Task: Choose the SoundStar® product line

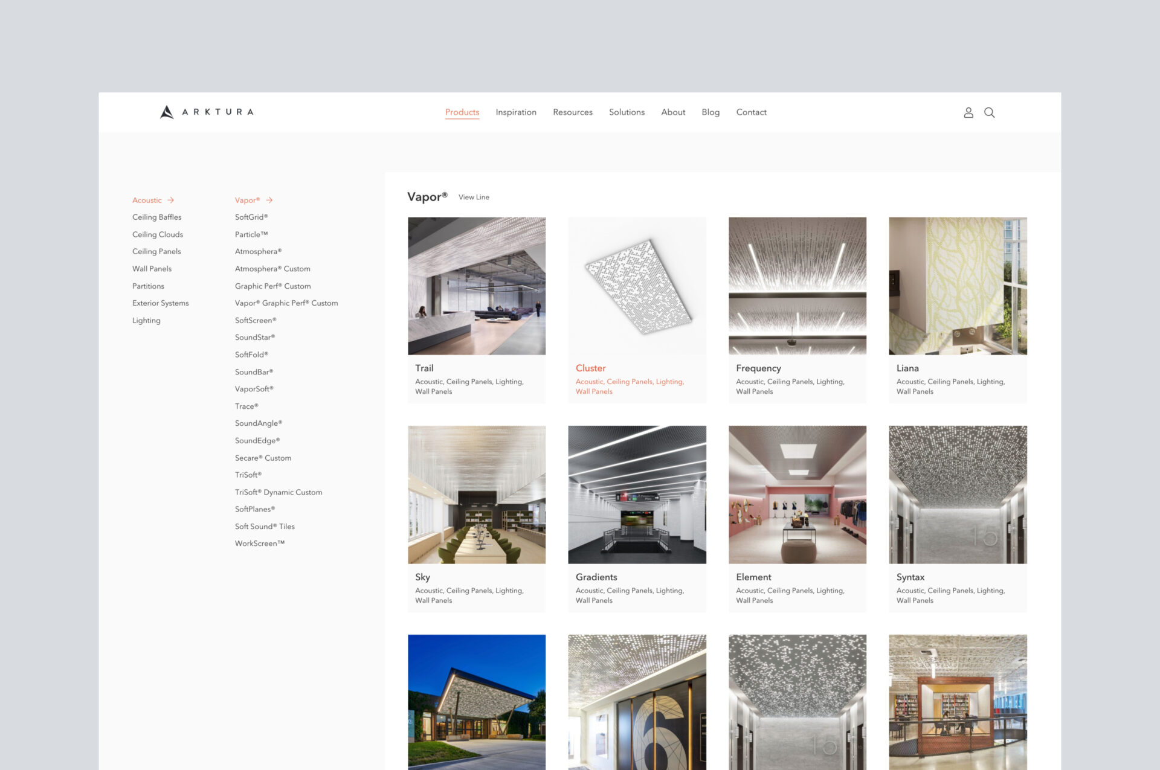Action: 255,338
